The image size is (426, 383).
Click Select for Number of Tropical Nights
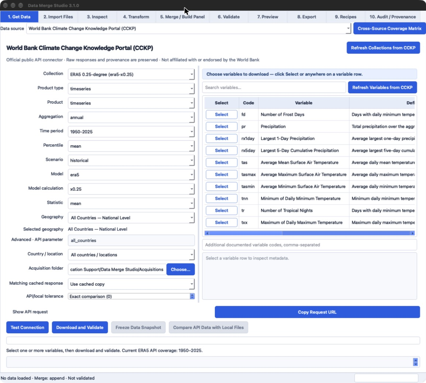point(221,210)
